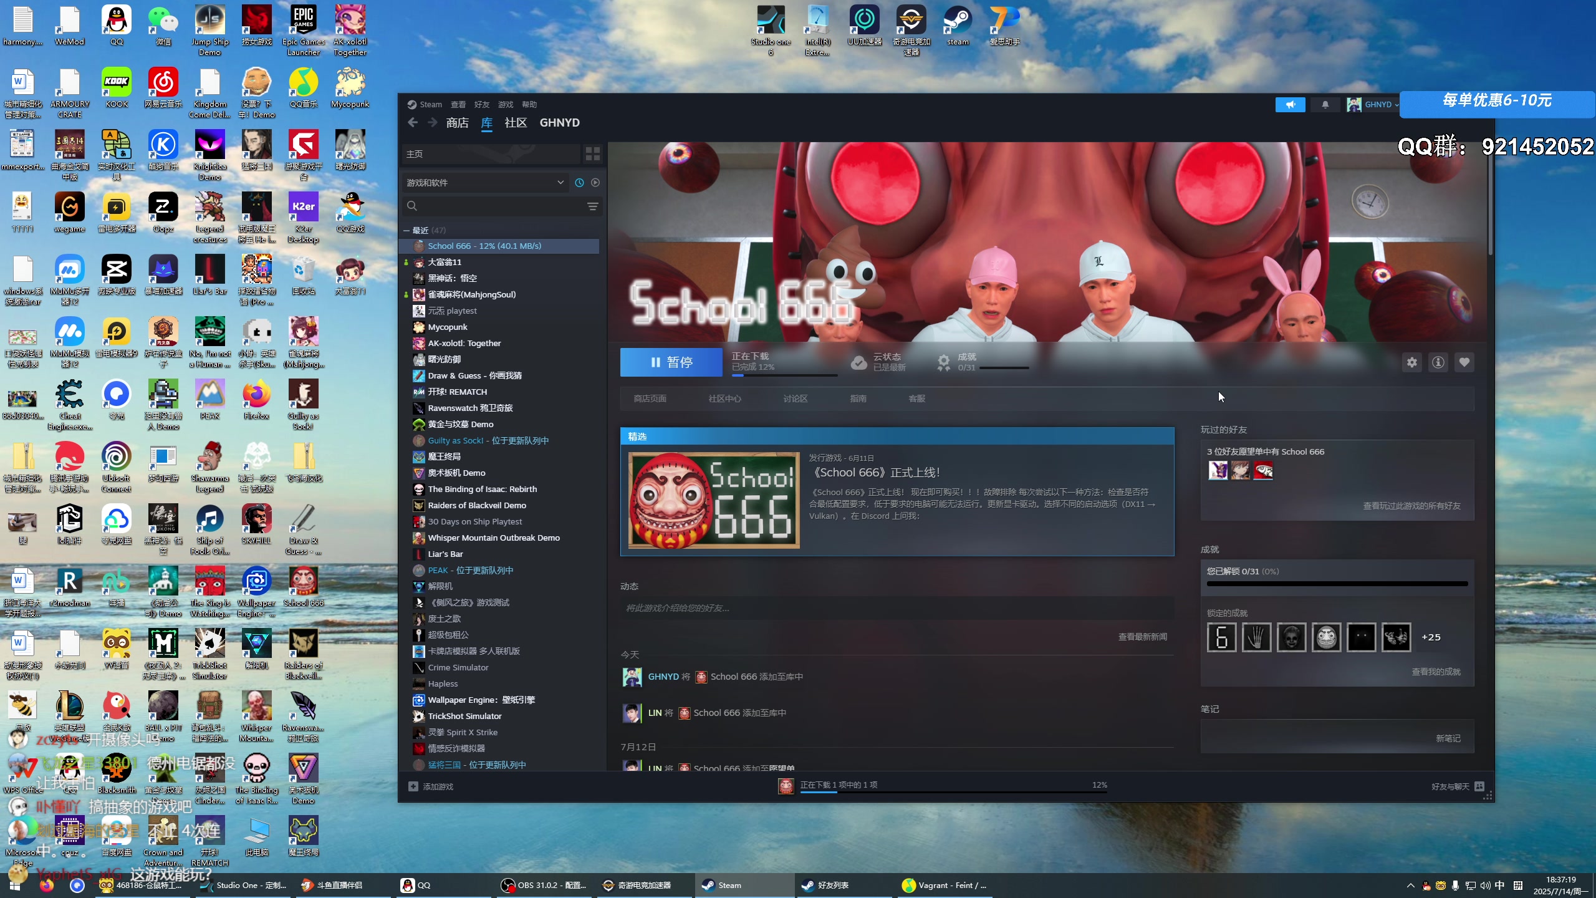Select 大富翁11 in the library list
1596x898 pixels.
[445, 263]
